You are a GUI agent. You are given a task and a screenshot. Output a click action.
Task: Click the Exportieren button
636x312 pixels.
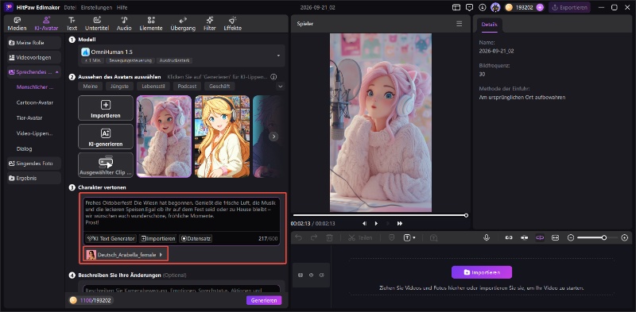pos(569,7)
